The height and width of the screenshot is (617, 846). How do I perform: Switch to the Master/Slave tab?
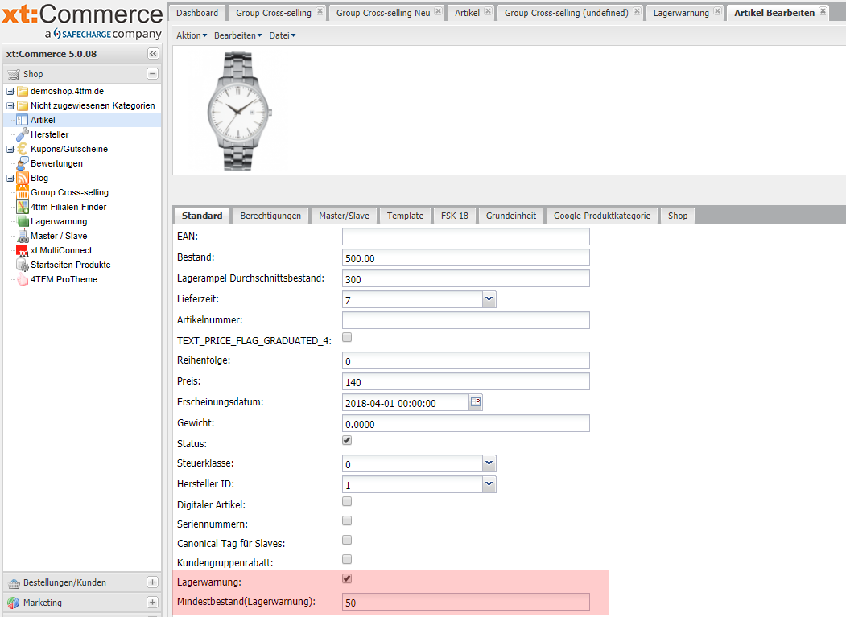tap(344, 216)
